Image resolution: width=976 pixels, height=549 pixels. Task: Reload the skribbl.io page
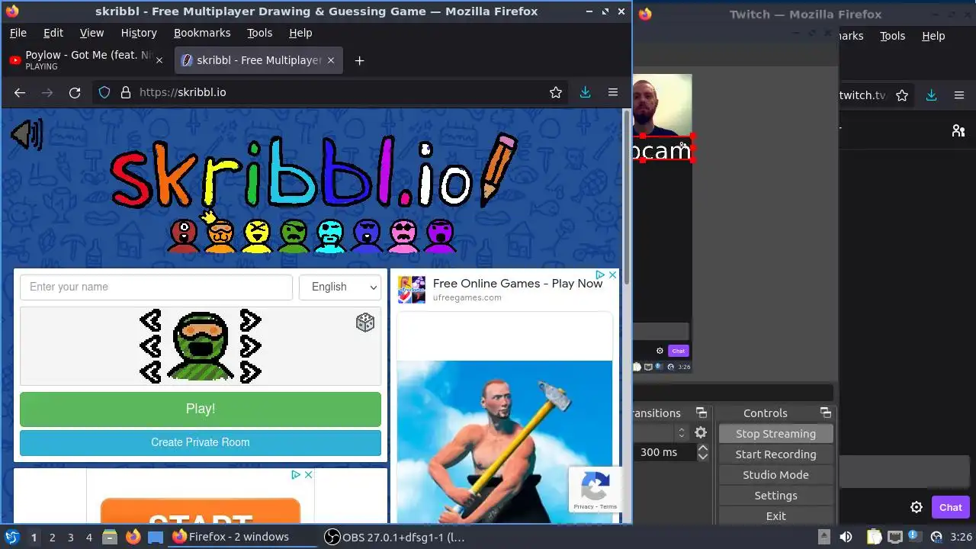75,92
